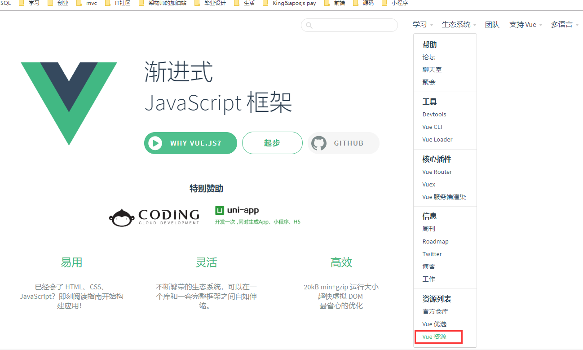Image resolution: width=583 pixels, height=350 pixels.
Task: Open the 源码 bookmark folder
Action: click(x=363, y=3)
